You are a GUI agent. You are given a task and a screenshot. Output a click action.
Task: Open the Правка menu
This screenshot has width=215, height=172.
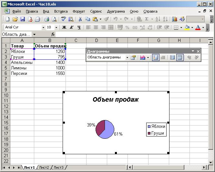click(x=32, y=11)
